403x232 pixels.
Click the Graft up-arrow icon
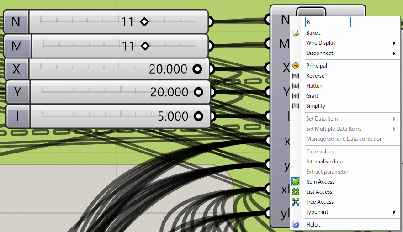point(296,96)
